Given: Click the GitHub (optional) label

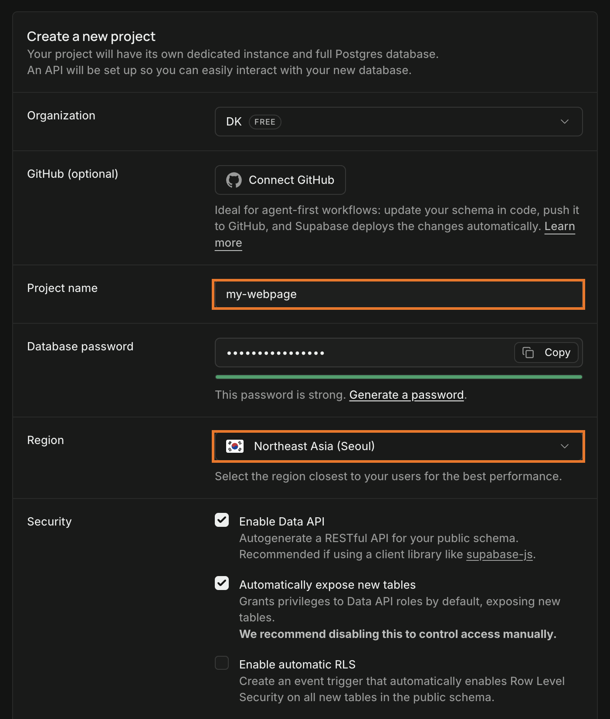Looking at the screenshot, I should [73, 174].
